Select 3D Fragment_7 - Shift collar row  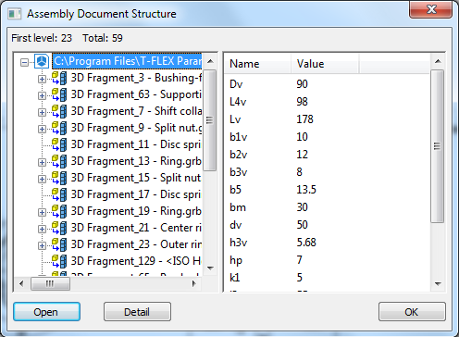point(136,111)
